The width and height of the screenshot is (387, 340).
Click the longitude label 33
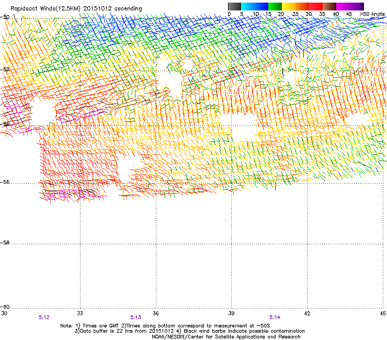[x=80, y=313]
